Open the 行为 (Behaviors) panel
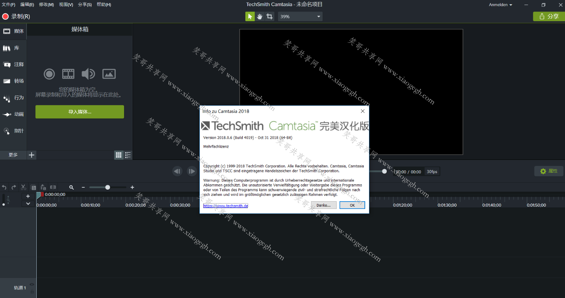Screen dimensions: 565x298 (x=14, y=98)
